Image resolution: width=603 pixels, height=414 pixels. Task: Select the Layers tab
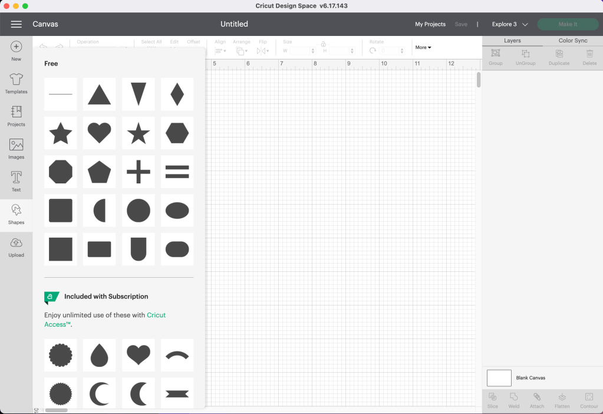(x=512, y=41)
